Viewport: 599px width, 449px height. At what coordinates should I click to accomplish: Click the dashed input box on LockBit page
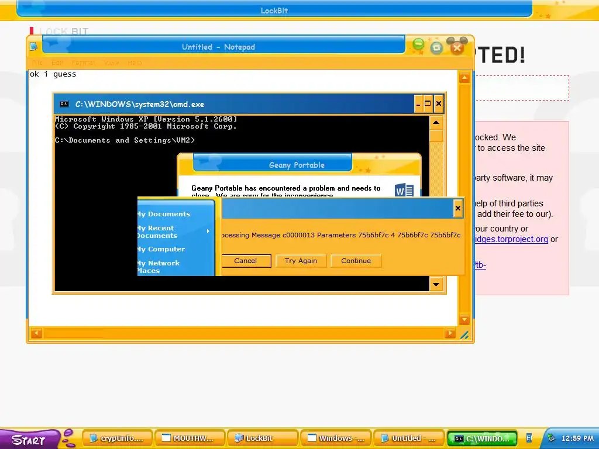[522, 88]
